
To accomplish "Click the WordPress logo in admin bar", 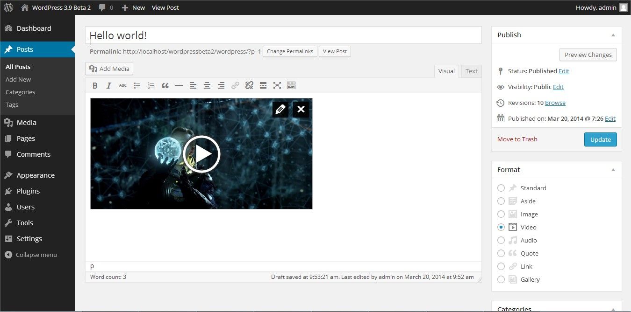I will pos(8,7).
